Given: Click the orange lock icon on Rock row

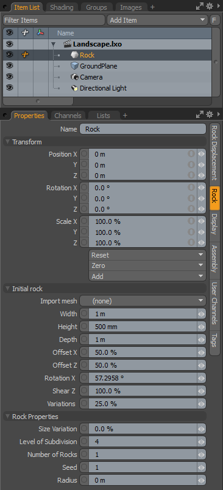Looking at the screenshot, I should click(x=26, y=54).
